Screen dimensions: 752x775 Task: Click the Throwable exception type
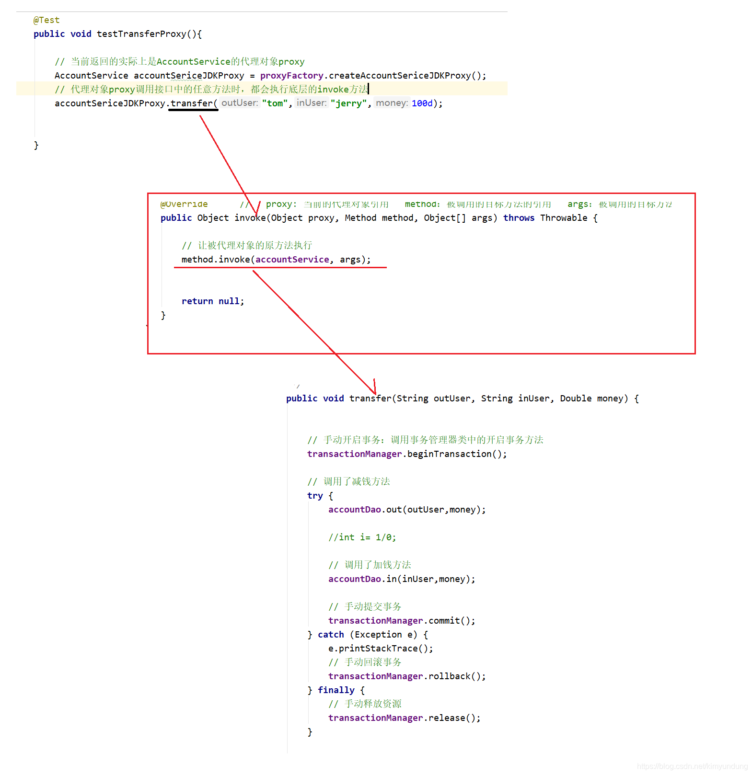tap(564, 218)
